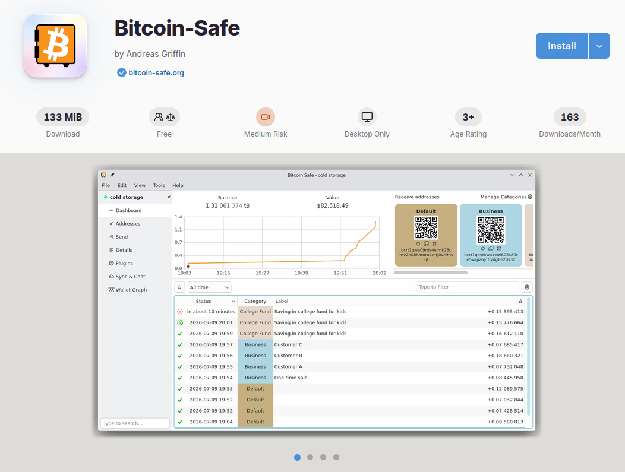This screenshot has height=472, width=625.
Task: Open the bitcoin-safe.org link
Action: tap(156, 72)
